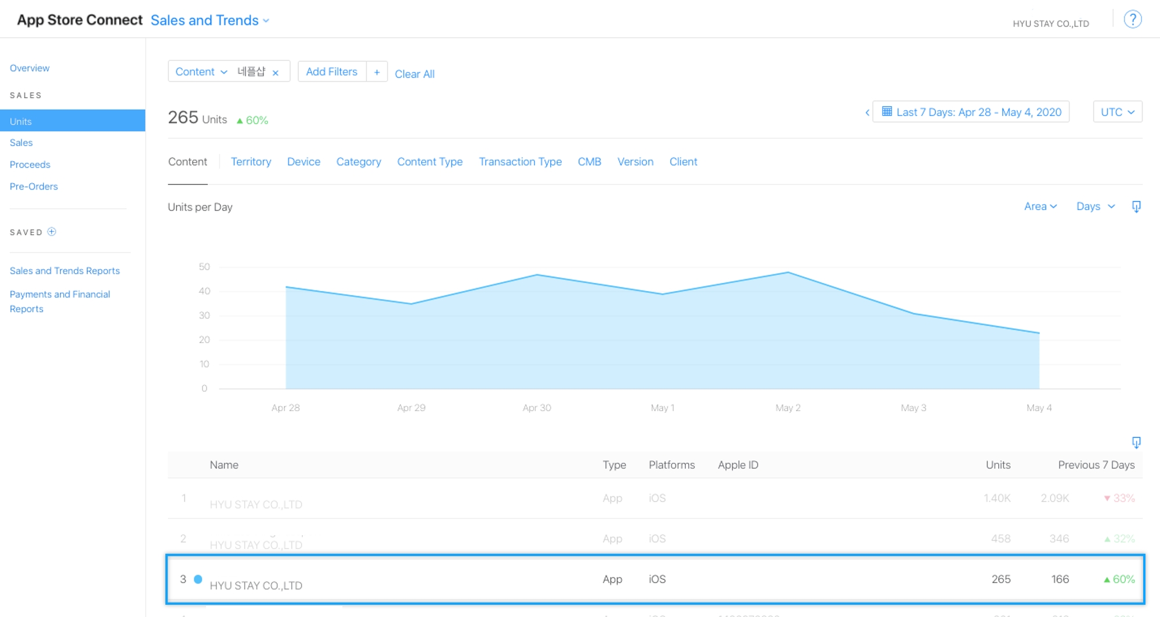Screen dimensions: 1160x617
Task: Change the UTC timezone dropdown
Action: tap(1117, 112)
